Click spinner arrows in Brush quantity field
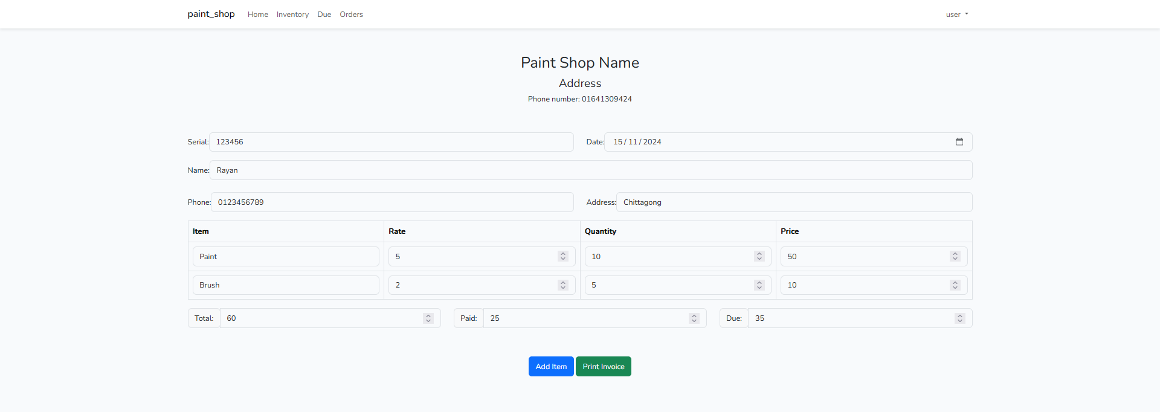This screenshot has width=1160, height=412. (759, 285)
